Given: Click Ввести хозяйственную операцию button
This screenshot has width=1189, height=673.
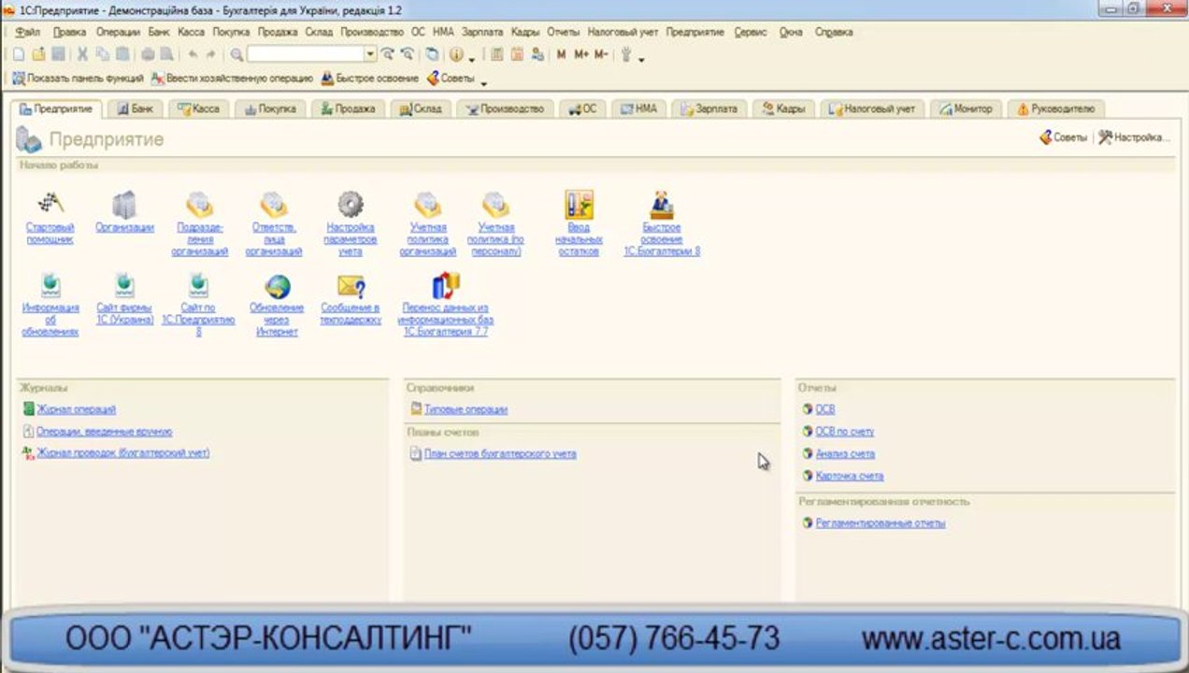Looking at the screenshot, I should [232, 79].
